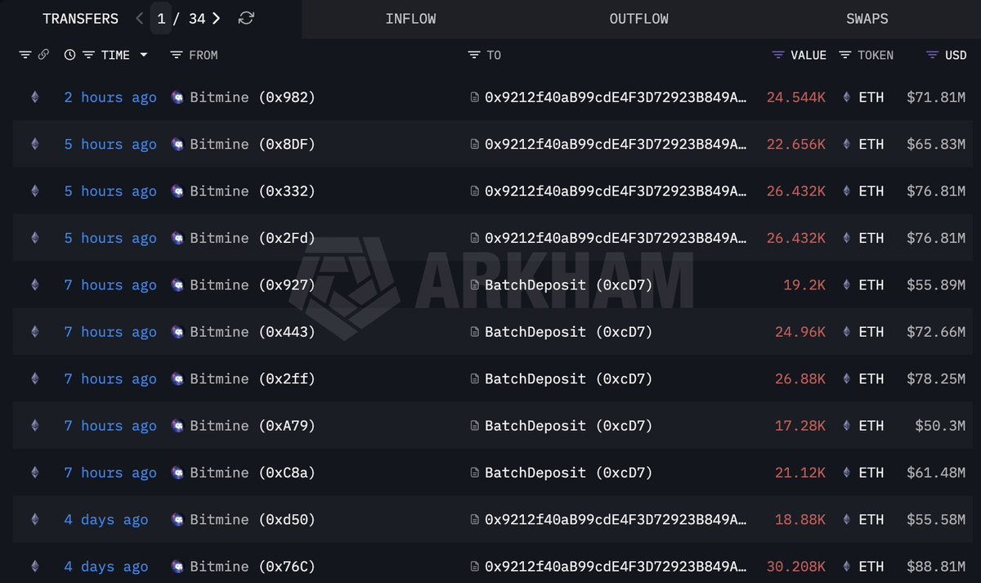The image size is (981, 583).
Task: Open the TOKEN column filter
Action: (845, 55)
